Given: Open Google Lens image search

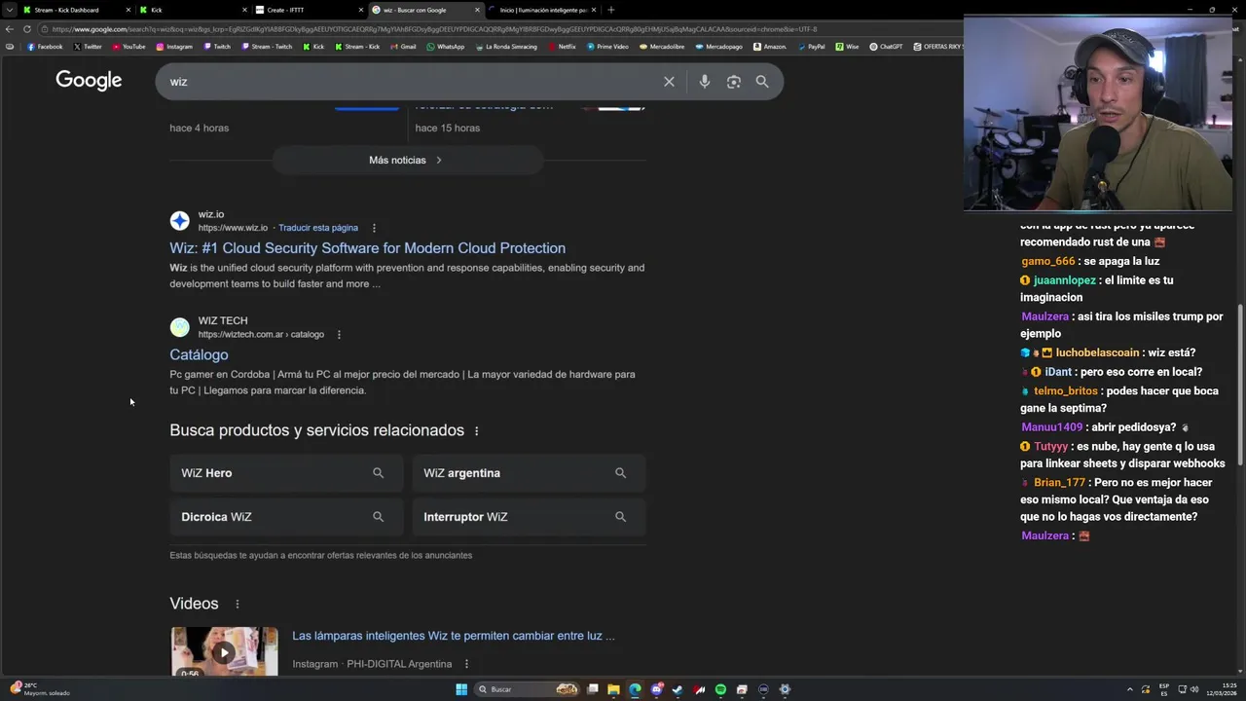Looking at the screenshot, I should click(x=733, y=82).
